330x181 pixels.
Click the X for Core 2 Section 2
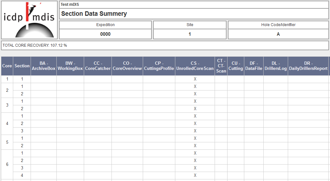click(x=195, y=94)
